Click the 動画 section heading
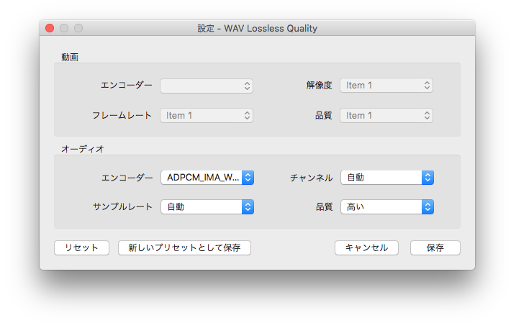Viewport: 516px width, 328px height. coord(70,56)
